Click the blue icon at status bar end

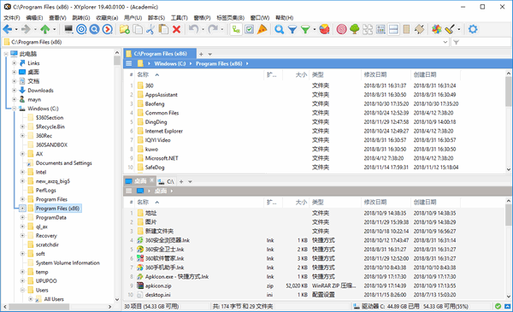coord(507,306)
